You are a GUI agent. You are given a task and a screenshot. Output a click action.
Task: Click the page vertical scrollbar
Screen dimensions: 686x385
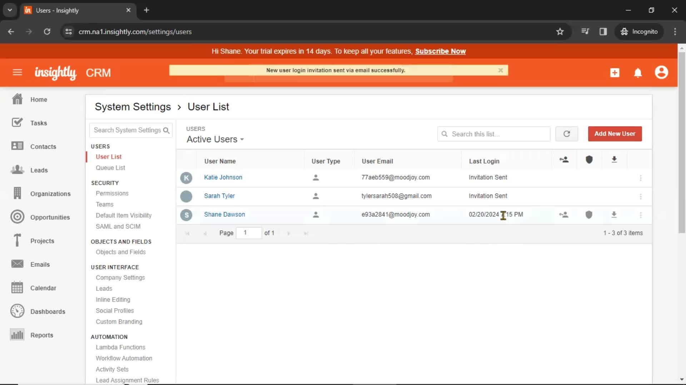(682, 143)
